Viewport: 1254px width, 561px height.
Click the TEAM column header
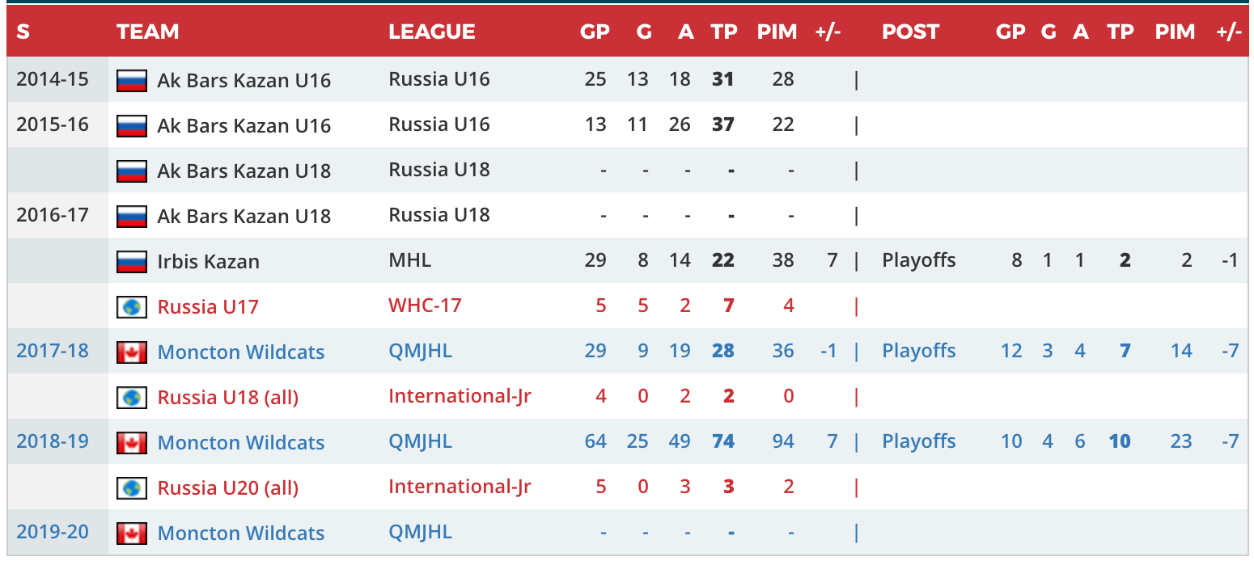[147, 32]
